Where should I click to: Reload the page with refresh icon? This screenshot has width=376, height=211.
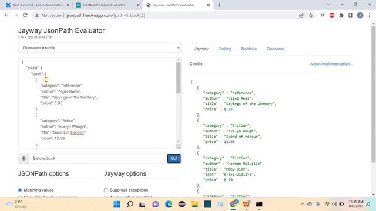pos(25,15)
